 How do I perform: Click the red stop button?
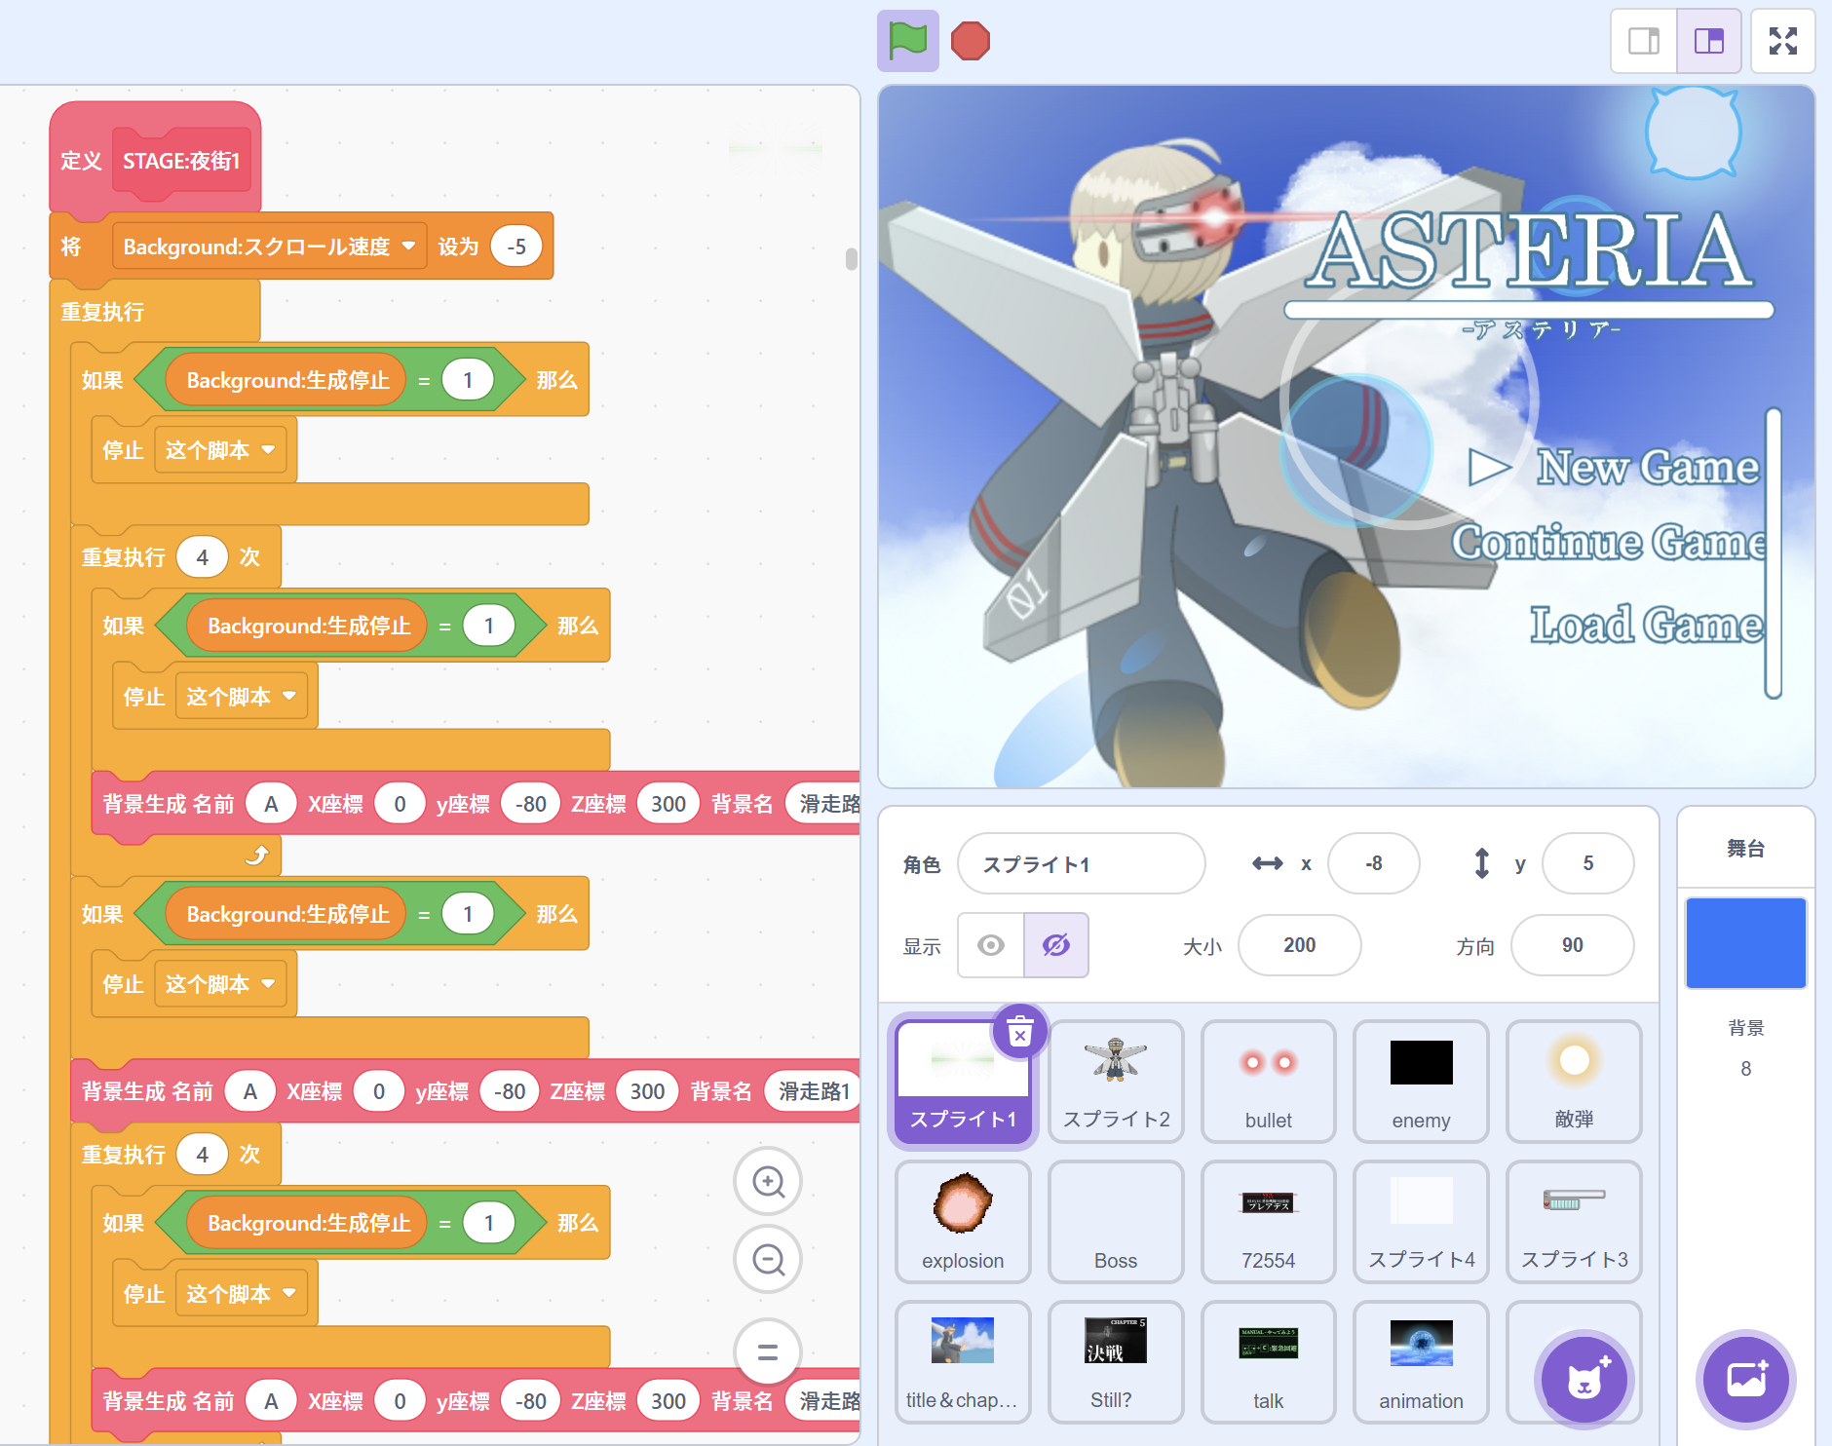[970, 41]
